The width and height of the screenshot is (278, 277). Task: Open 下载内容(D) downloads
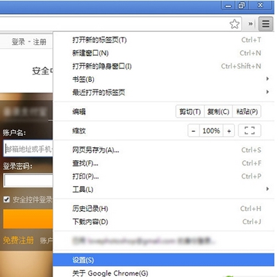[x=163, y=221]
